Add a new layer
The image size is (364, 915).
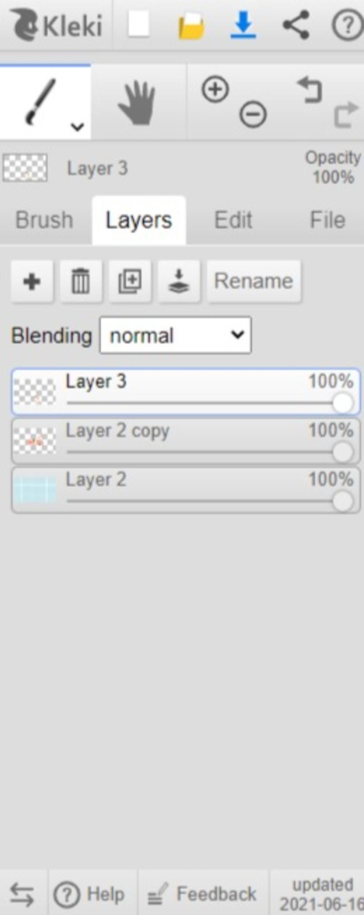pyautogui.click(x=32, y=282)
